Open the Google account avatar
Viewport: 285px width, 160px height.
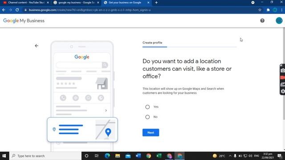coord(279,21)
